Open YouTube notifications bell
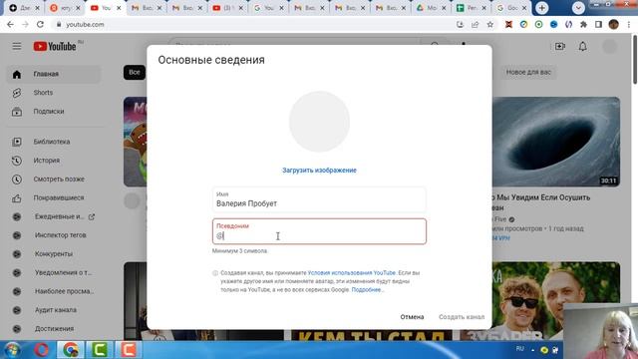The image size is (638, 359). [x=582, y=47]
